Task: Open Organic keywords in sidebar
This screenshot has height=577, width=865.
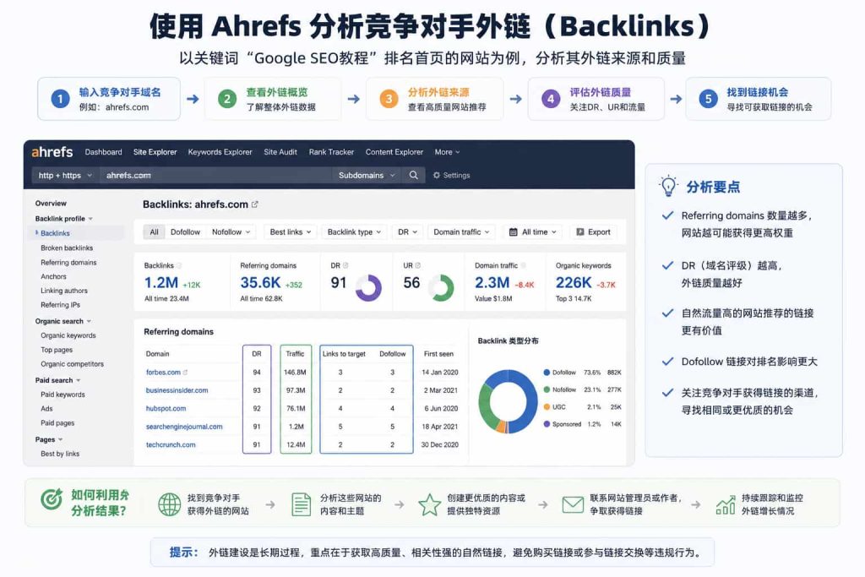Action: (68, 335)
